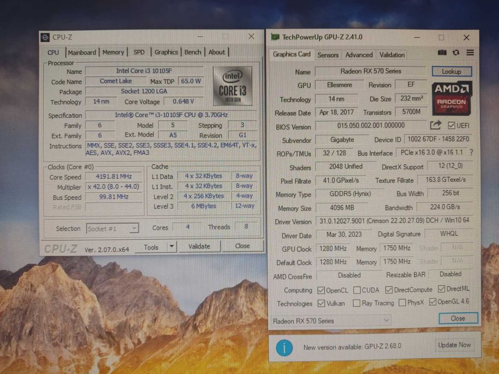Switch to Memory tab in CPU-Z
This screenshot has height=374, width=499.
pyautogui.click(x=113, y=52)
